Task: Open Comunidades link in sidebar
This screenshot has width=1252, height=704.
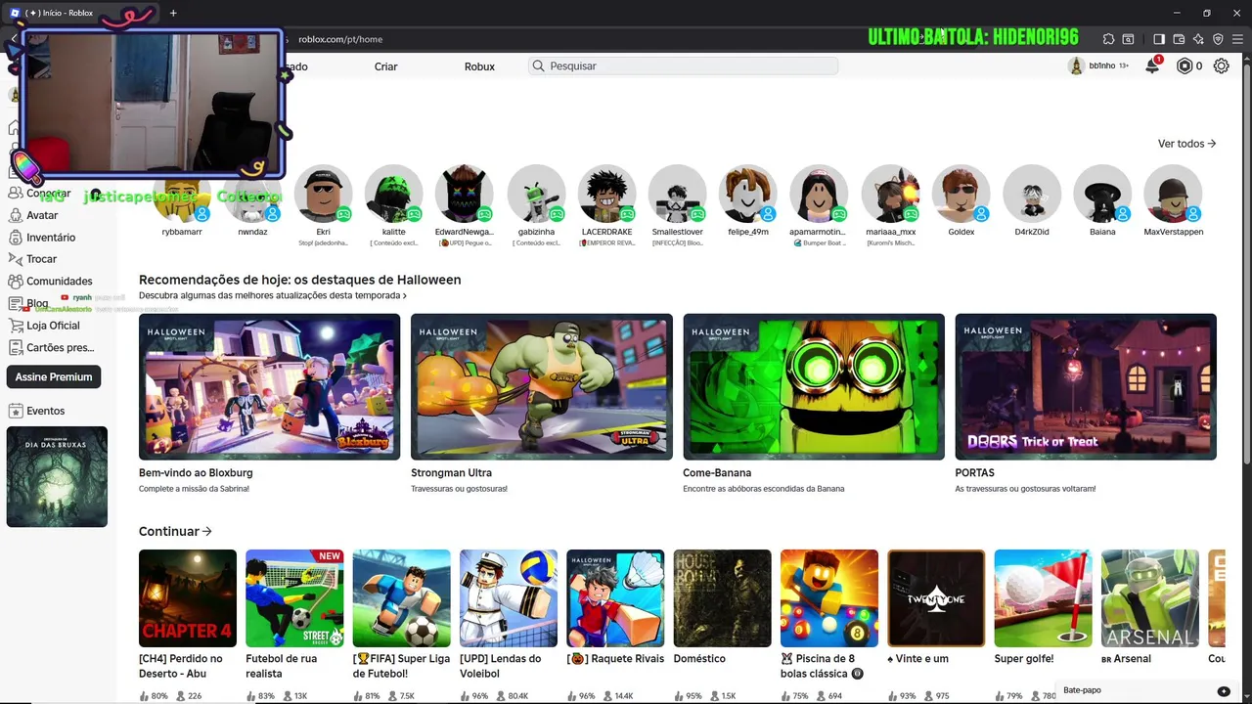Action: 60,282
